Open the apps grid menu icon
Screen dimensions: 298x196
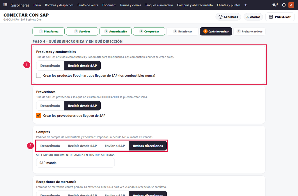(5, 5)
